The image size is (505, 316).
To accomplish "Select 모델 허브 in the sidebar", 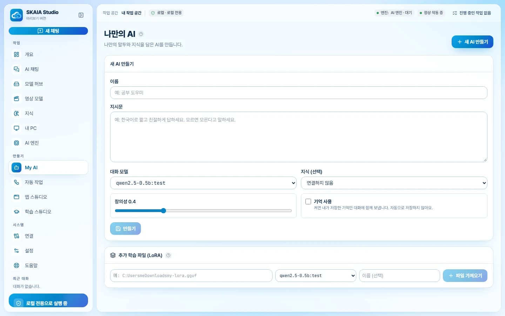I will point(48,84).
